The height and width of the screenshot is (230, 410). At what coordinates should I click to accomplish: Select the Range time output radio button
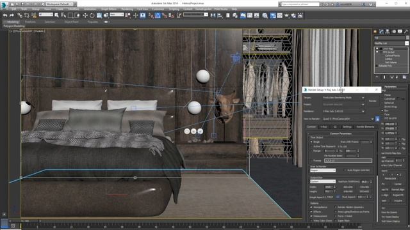311,151
